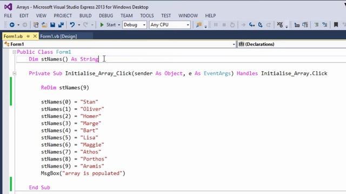Open the HELP menu

pos(210,16)
